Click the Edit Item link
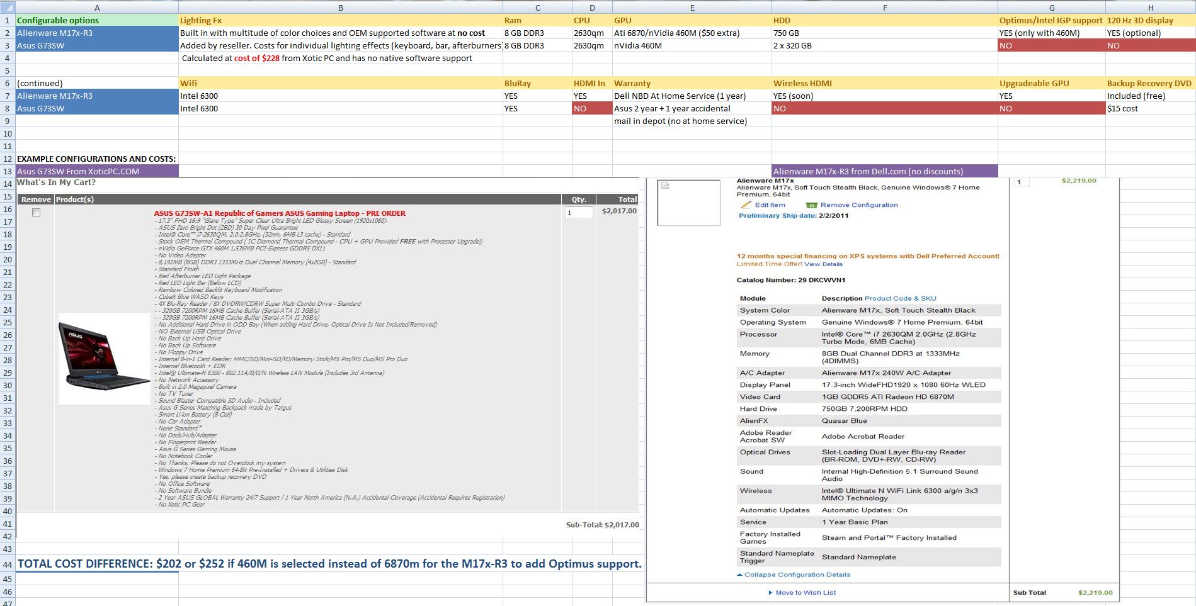The height and width of the screenshot is (606, 1196). coord(770,205)
